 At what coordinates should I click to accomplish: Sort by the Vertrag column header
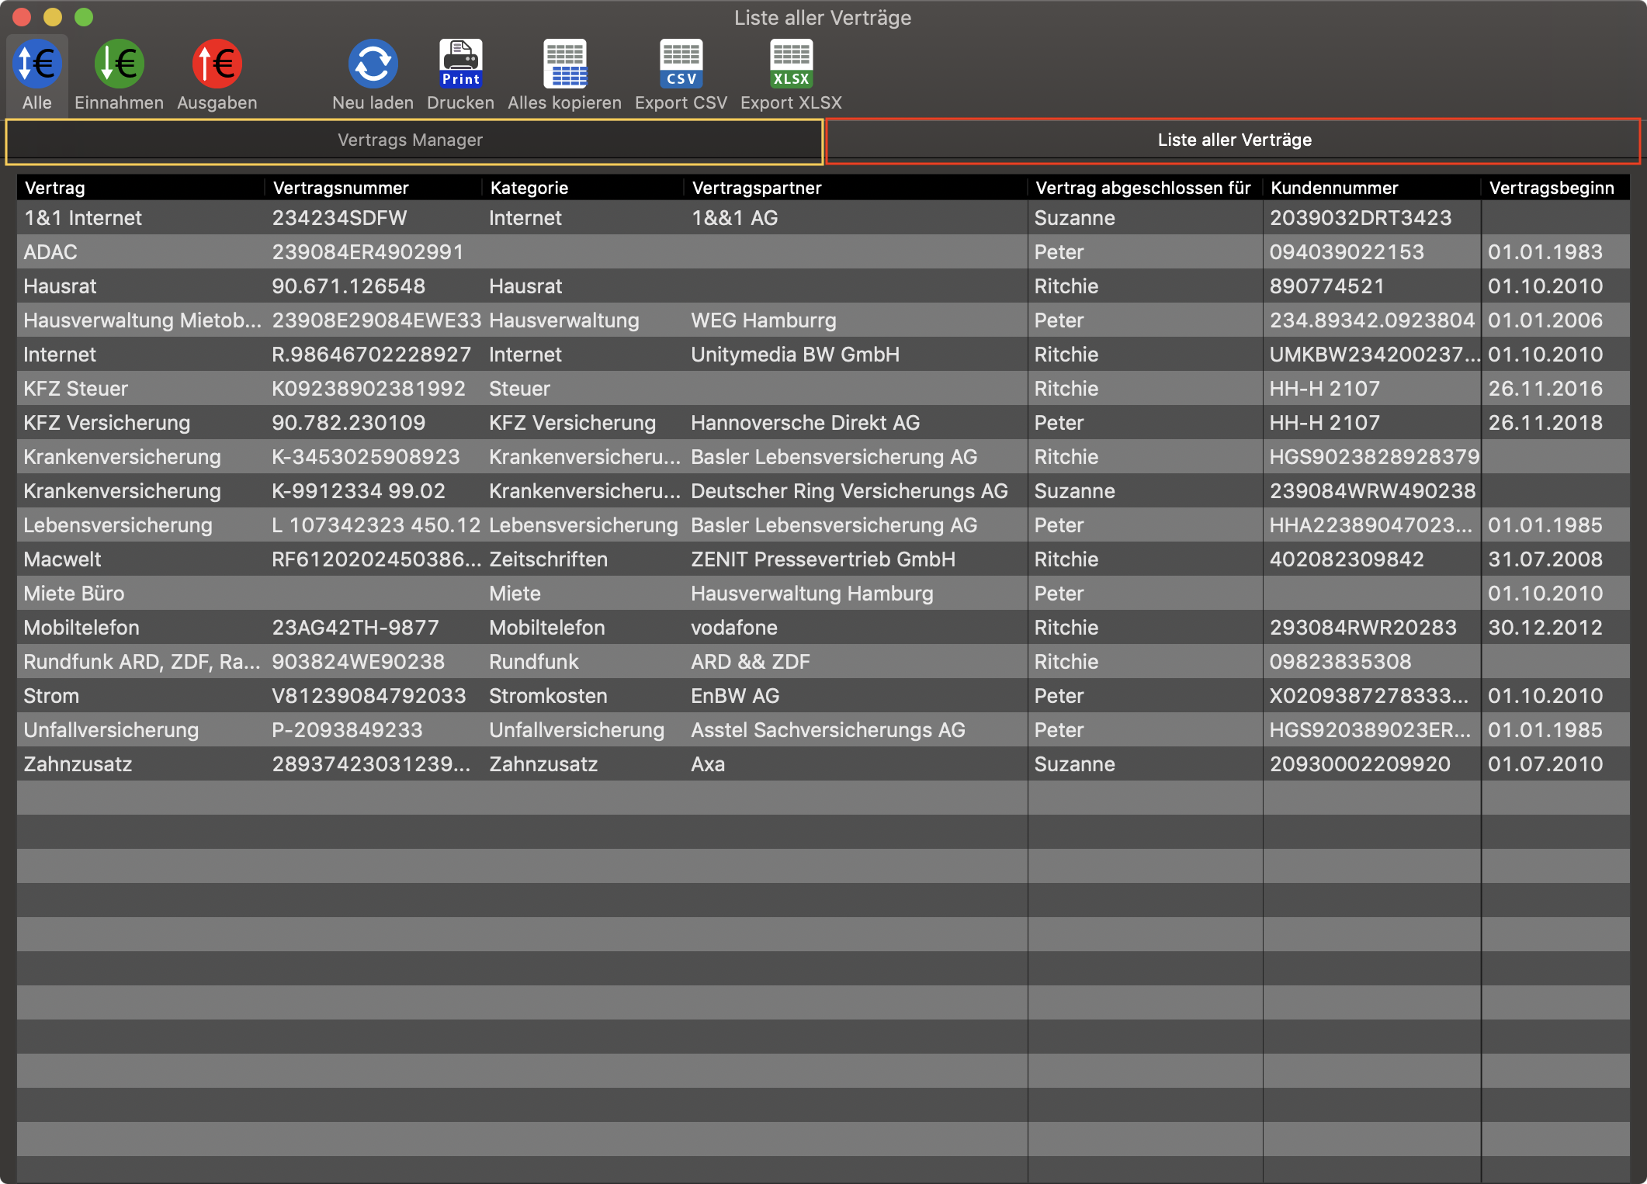pos(140,188)
